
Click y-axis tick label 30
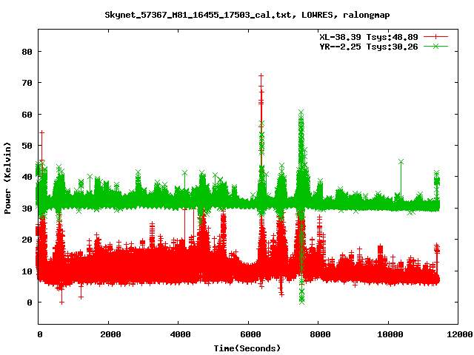click(27, 209)
